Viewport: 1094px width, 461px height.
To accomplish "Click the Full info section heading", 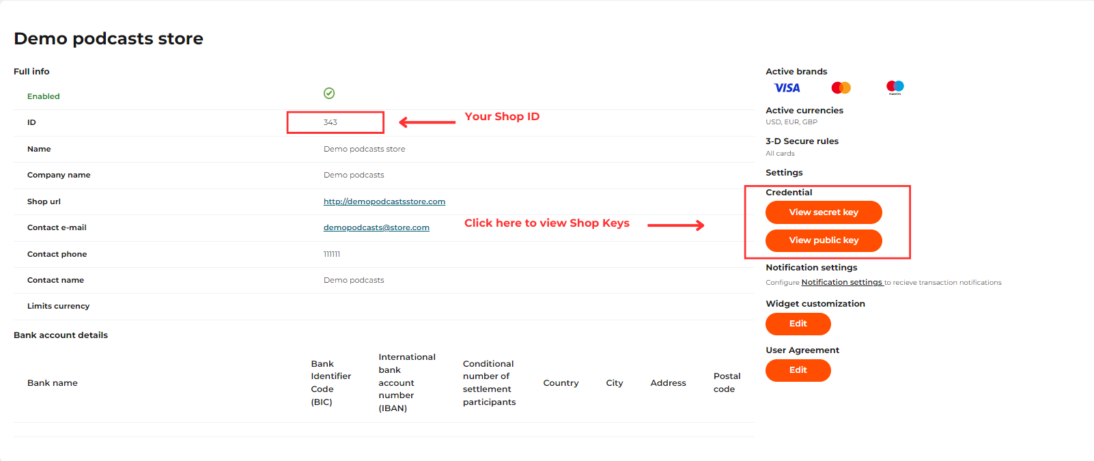I will (x=31, y=72).
